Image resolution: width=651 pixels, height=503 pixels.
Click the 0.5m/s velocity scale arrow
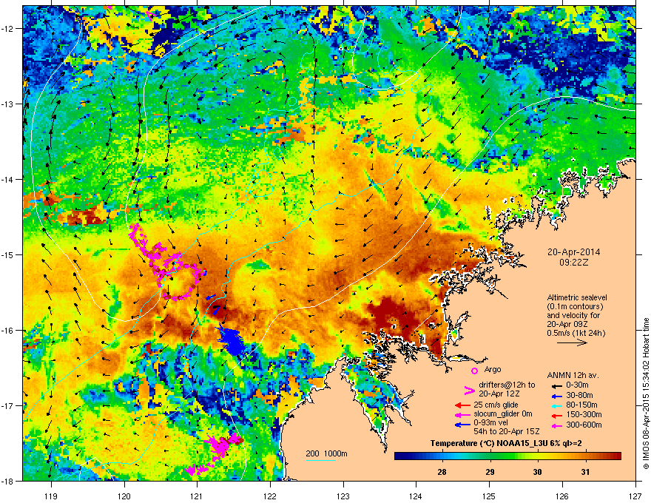point(572,342)
